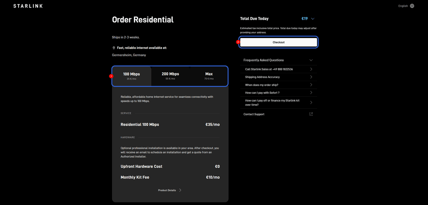
Task: Open Product Details link
Action: click(x=167, y=190)
